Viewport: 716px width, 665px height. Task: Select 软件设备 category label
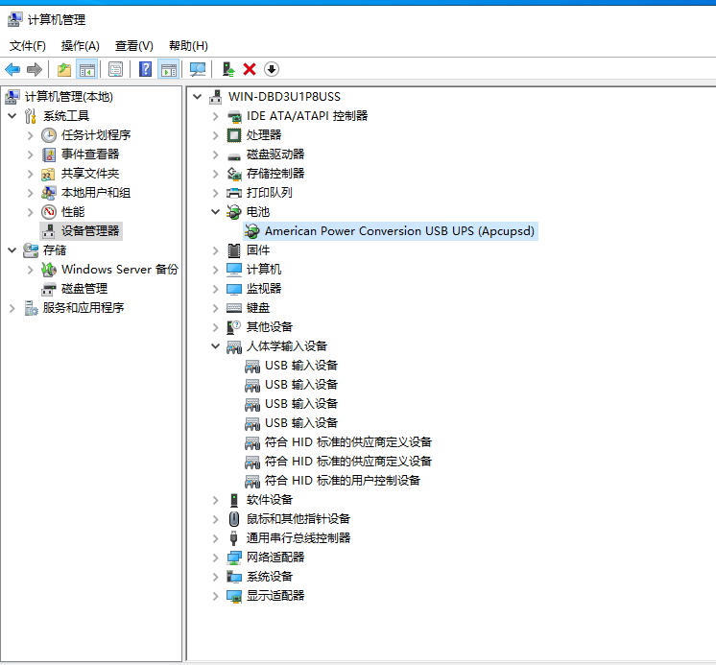click(270, 499)
